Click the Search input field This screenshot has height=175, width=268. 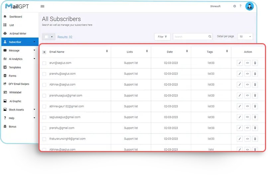pos(190,37)
